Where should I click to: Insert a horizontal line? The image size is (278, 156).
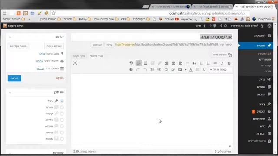(x=187, y=63)
